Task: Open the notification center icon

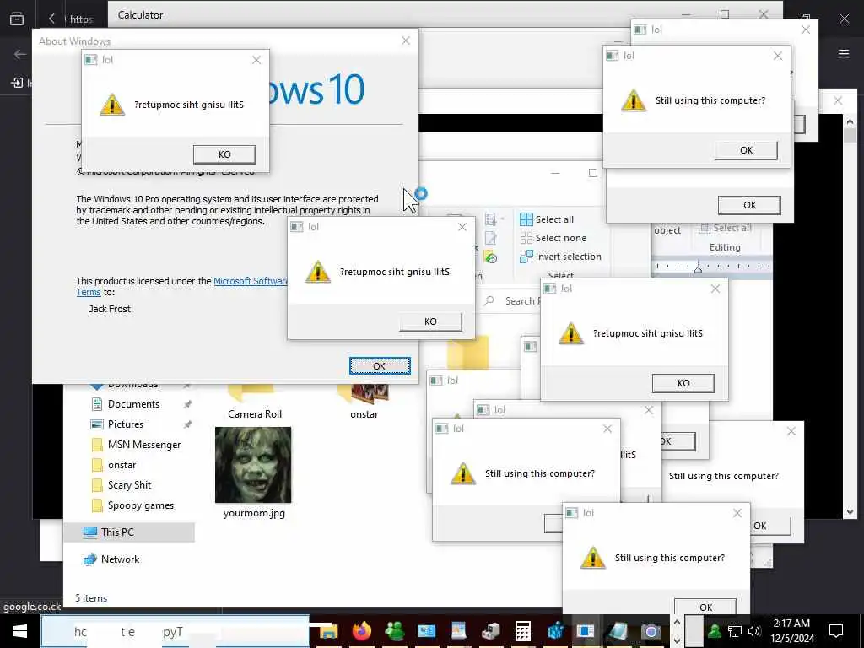Action: coord(836,631)
